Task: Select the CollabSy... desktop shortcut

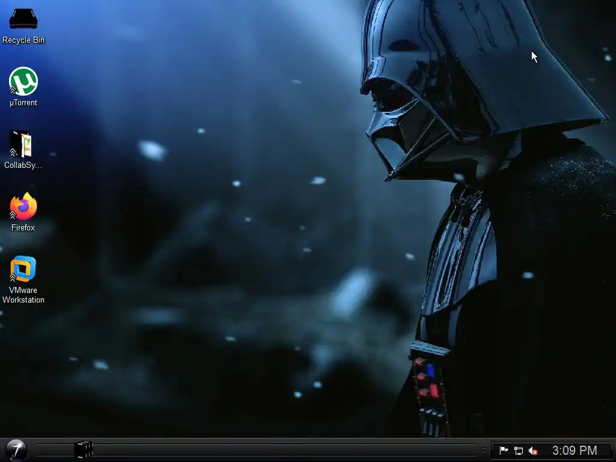Action: [x=23, y=150]
